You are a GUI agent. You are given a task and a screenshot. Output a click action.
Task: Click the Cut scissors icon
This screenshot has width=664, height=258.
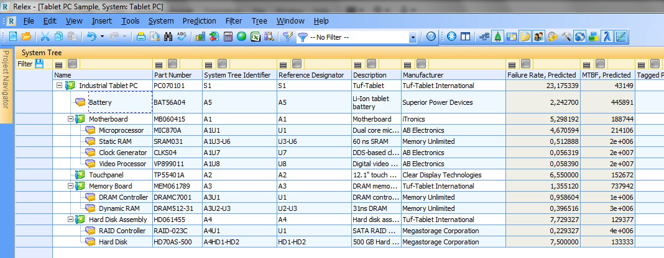pos(45,37)
